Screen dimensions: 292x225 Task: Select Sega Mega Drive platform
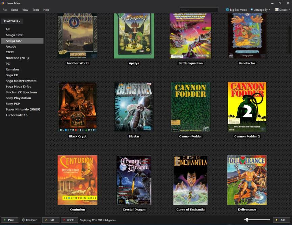[19, 86]
